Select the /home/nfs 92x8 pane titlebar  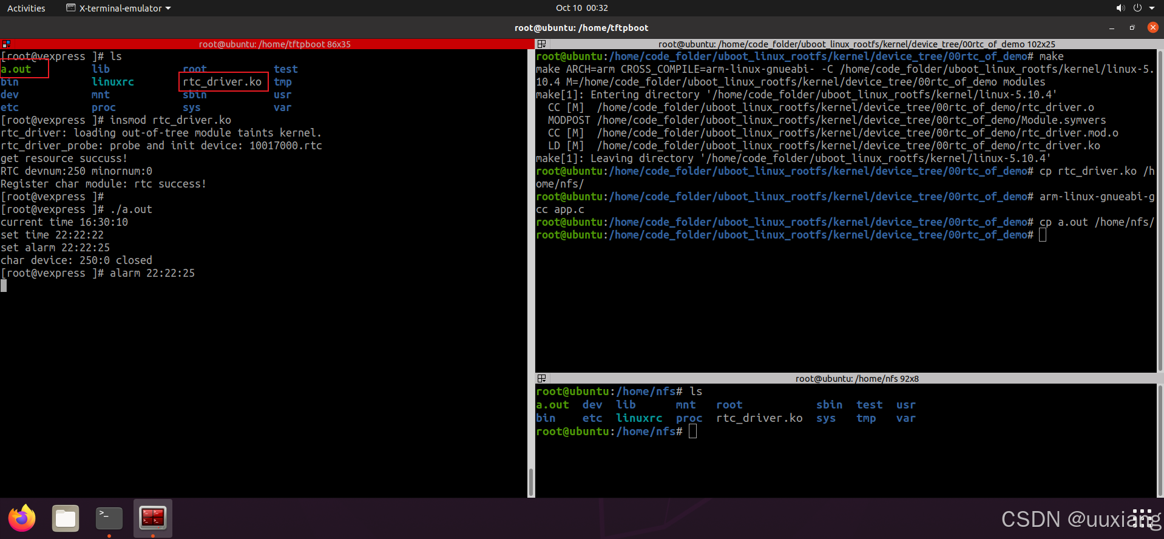[x=850, y=378]
